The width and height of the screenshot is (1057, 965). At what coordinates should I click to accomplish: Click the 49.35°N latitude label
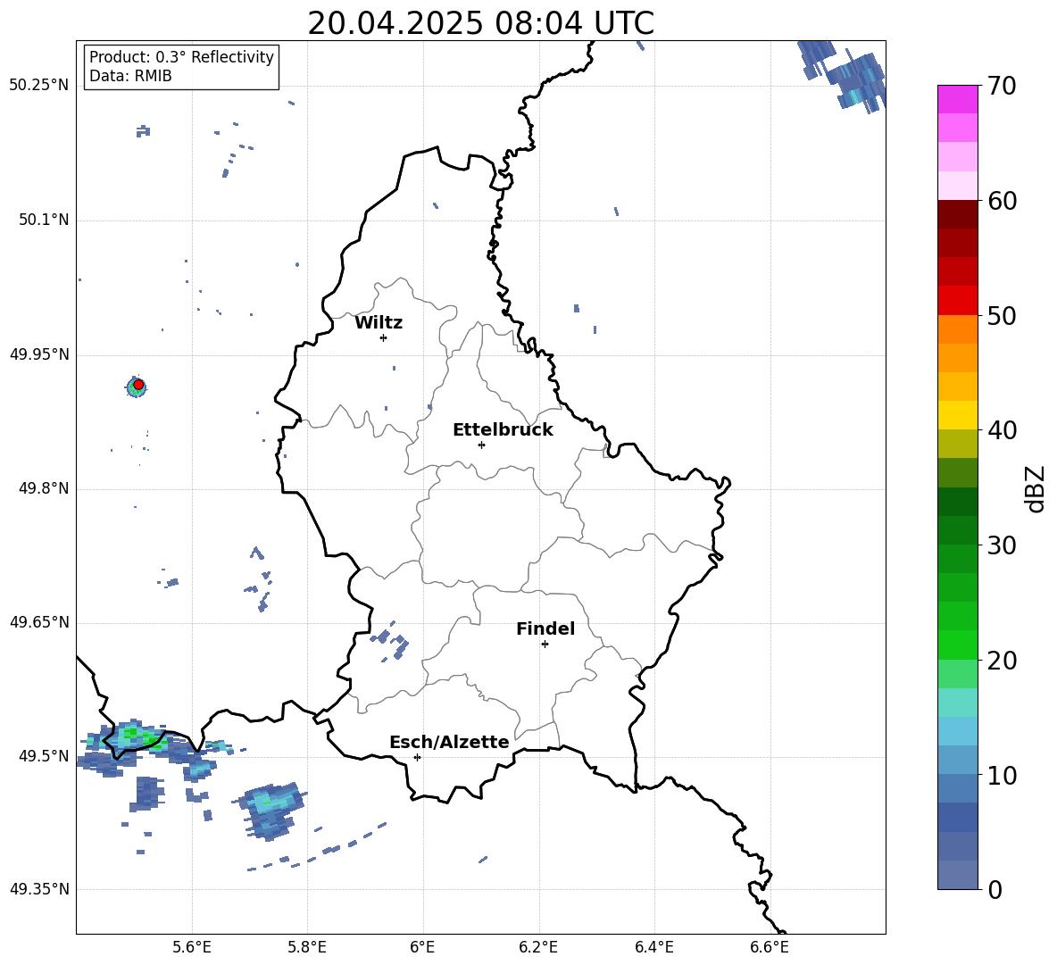(x=39, y=889)
